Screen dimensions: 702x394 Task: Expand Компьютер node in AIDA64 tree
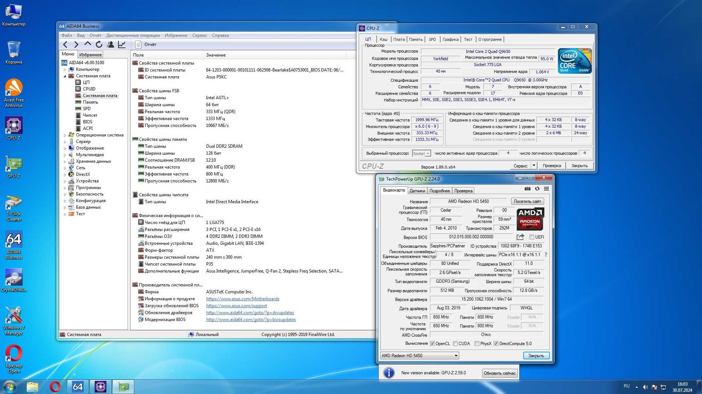coord(65,69)
